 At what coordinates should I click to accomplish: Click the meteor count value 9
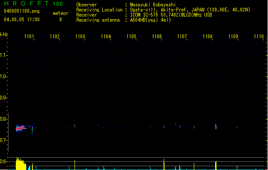(61, 20)
